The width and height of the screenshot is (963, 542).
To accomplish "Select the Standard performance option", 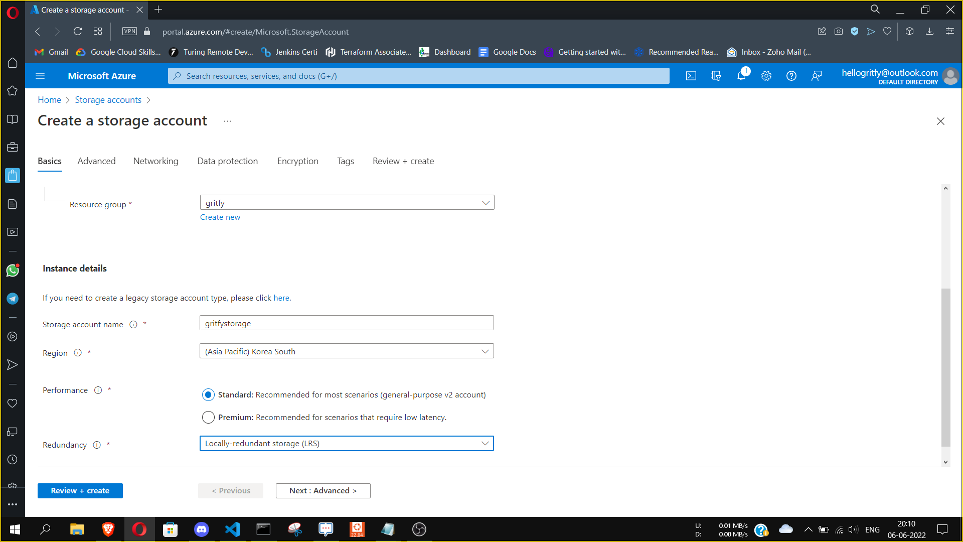I will [208, 394].
